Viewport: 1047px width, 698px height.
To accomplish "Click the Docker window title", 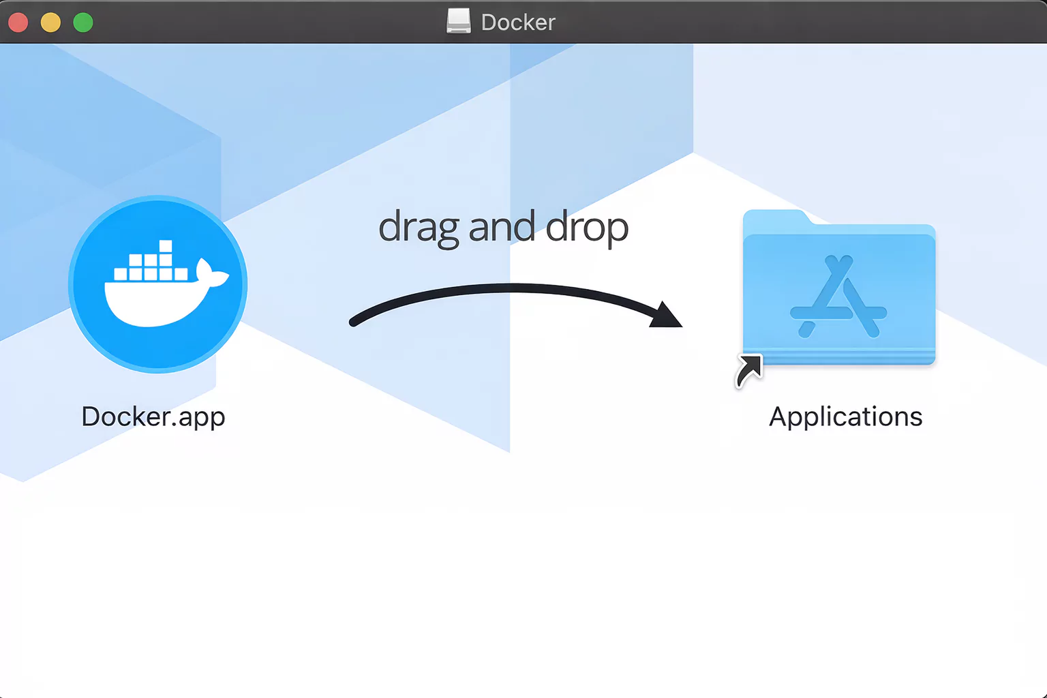I will point(518,22).
